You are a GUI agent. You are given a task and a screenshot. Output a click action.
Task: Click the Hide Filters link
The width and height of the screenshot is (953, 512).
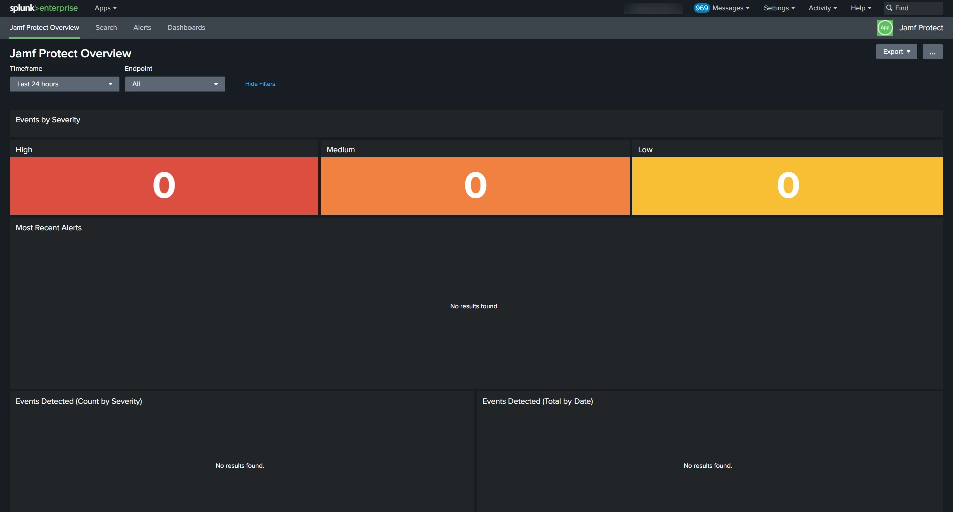click(x=260, y=84)
